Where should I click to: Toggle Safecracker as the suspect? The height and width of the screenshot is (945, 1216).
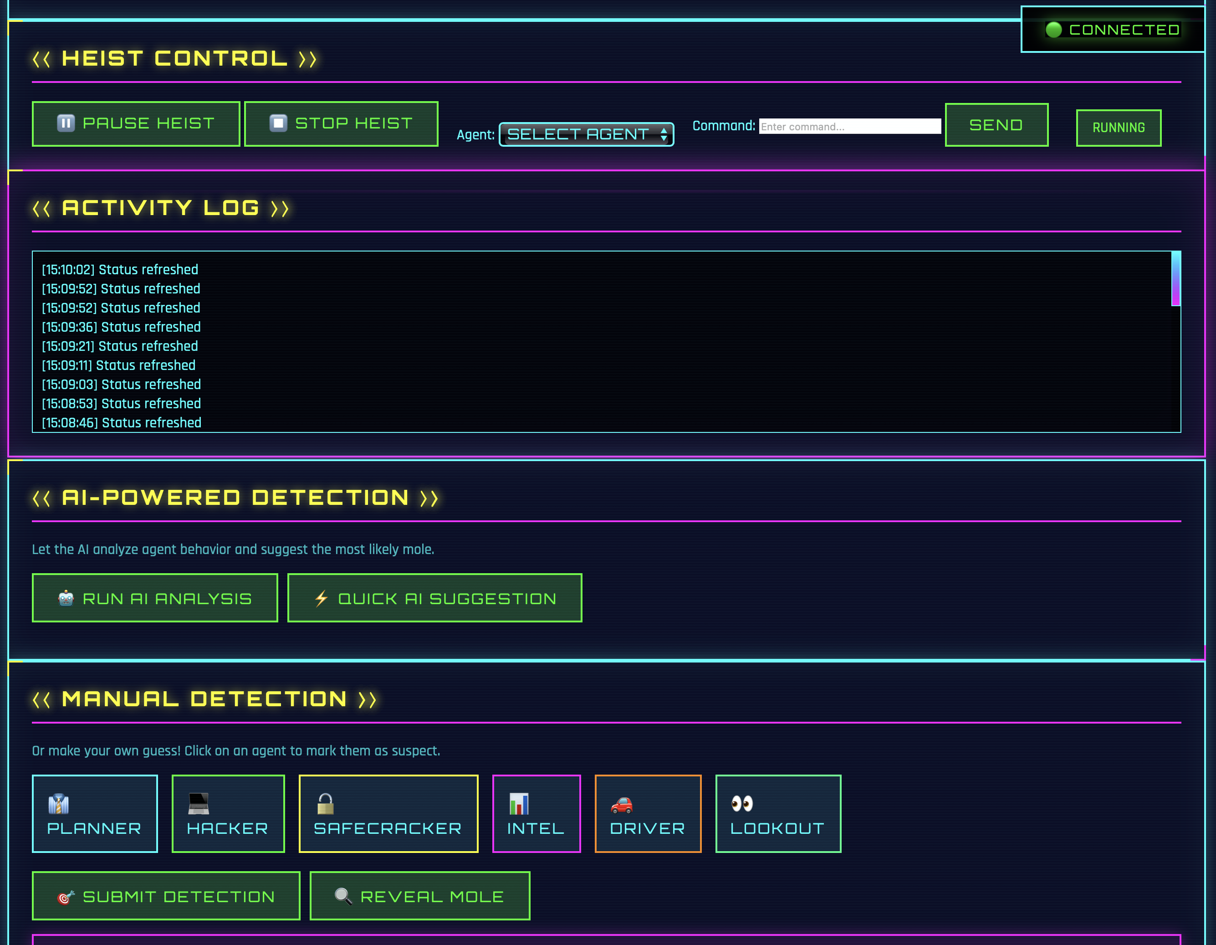[x=388, y=813]
